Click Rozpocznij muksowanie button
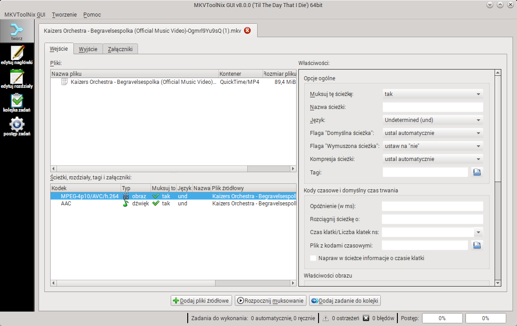This screenshot has width=517, height=326. pos(270,300)
